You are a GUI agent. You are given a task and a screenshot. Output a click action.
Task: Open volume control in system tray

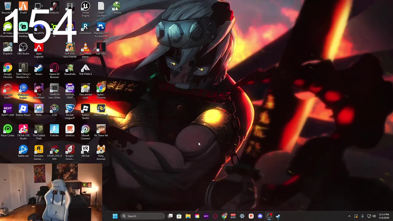pyautogui.click(x=374, y=216)
